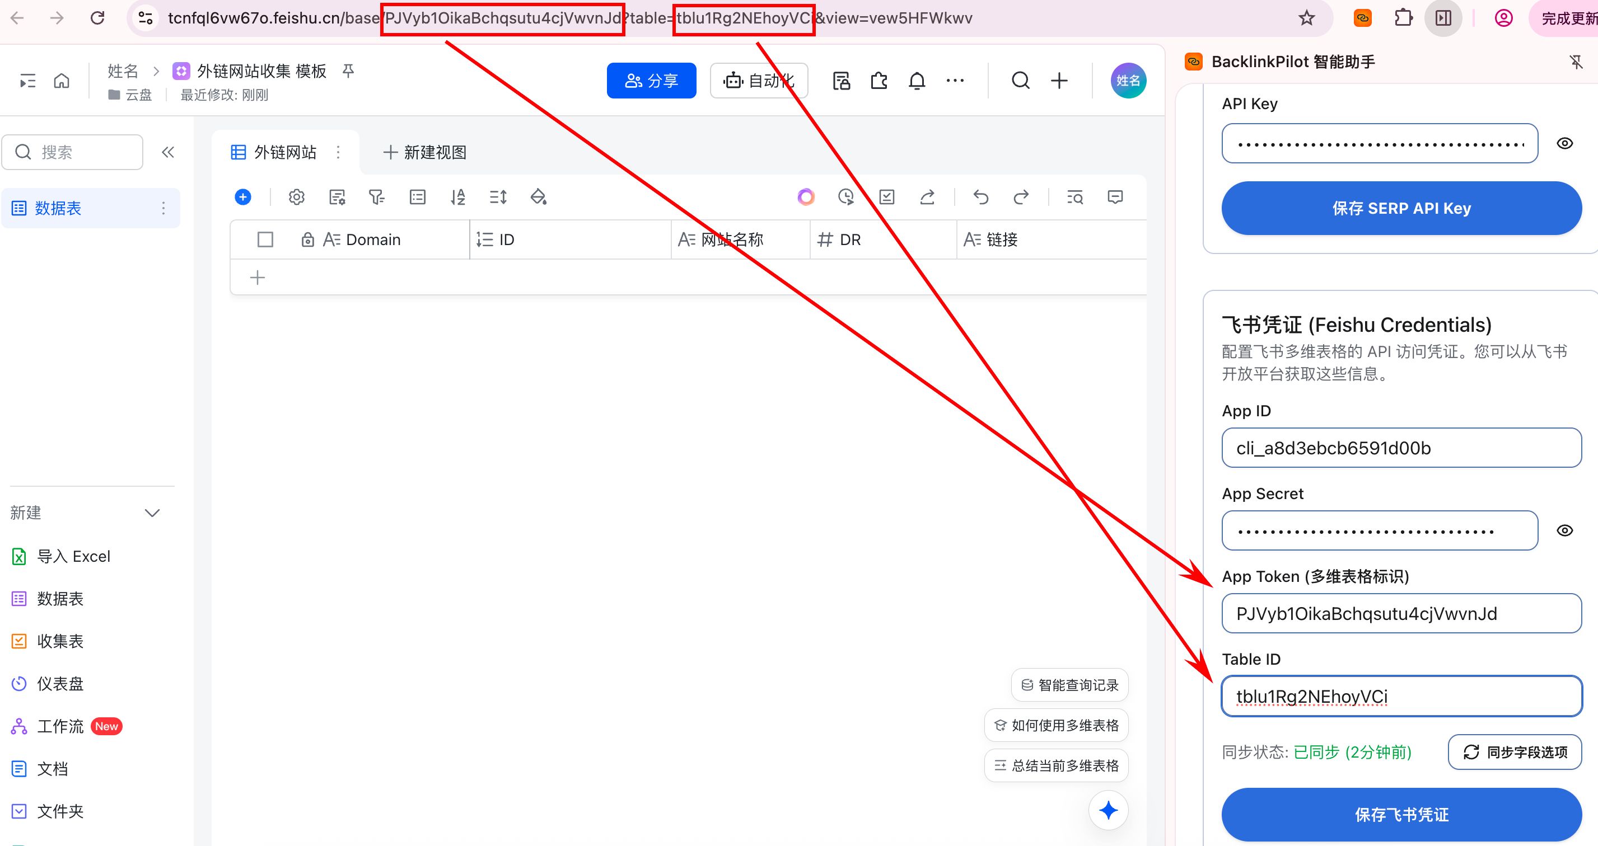Open sort A-Z toolbar icon
Image resolution: width=1598 pixels, height=846 pixels.
pos(458,197)
